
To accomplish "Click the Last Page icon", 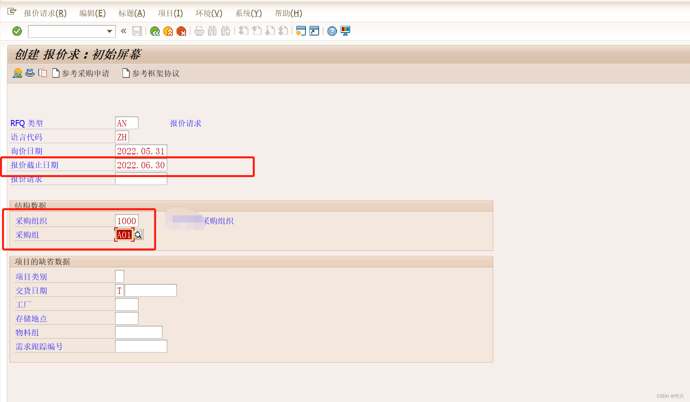I will click(x=283, y=31).
